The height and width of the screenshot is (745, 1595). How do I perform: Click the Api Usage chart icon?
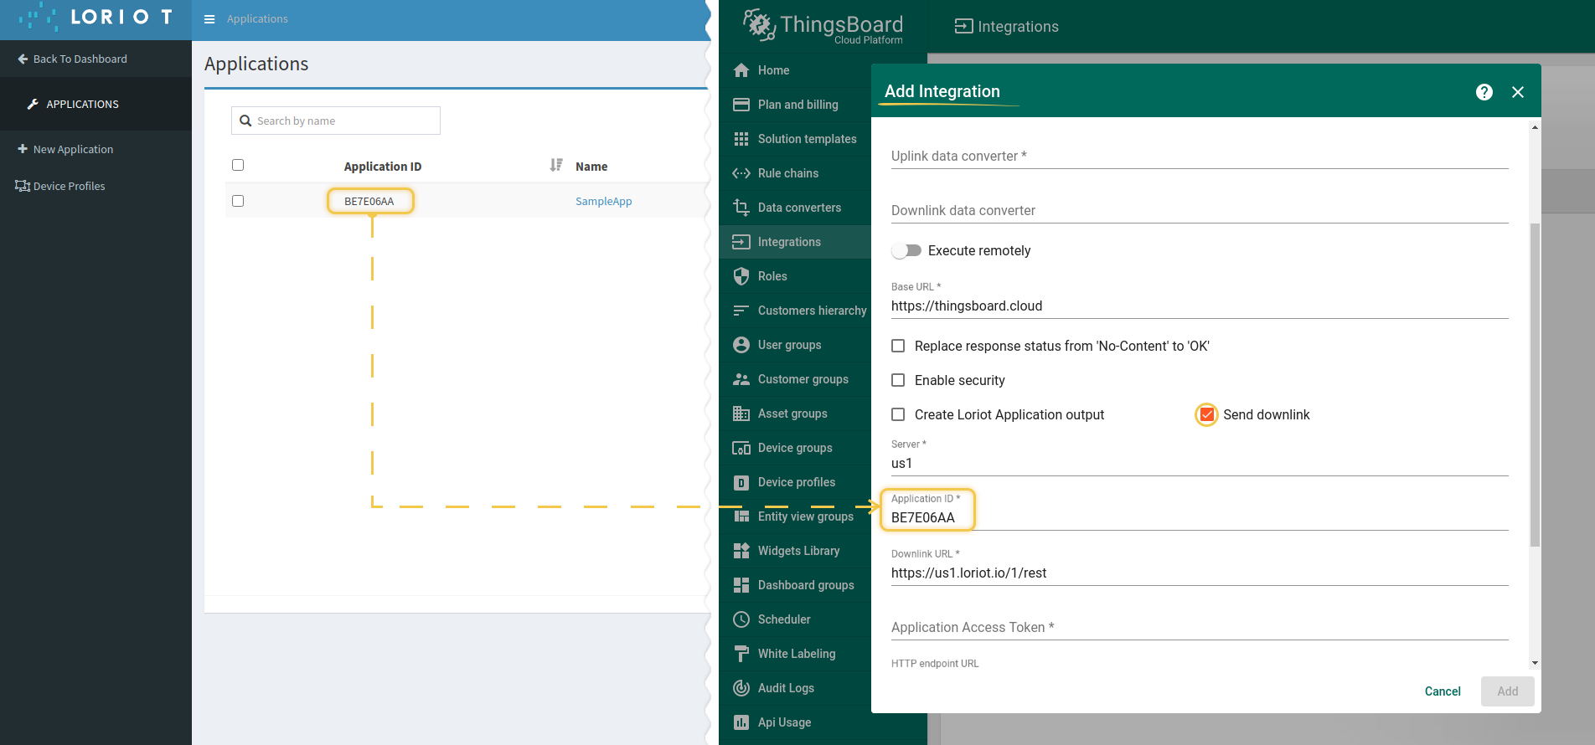(741, 722)
